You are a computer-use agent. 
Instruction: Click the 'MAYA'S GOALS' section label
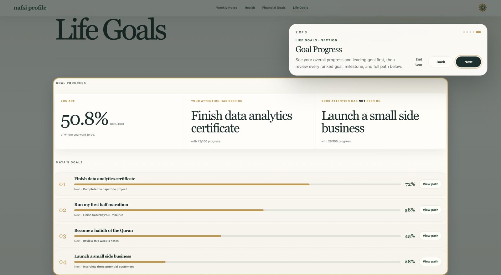point(69,162)
